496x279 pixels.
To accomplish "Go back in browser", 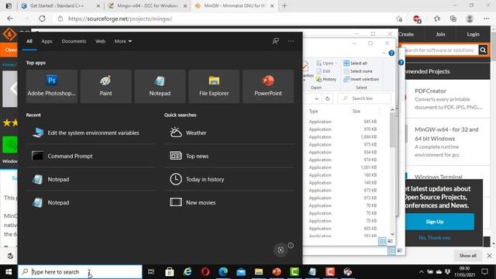I will (10, 19).
